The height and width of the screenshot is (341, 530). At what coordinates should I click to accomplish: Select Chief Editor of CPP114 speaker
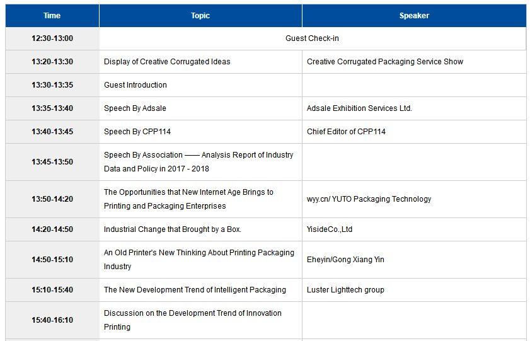click(346, 132)
